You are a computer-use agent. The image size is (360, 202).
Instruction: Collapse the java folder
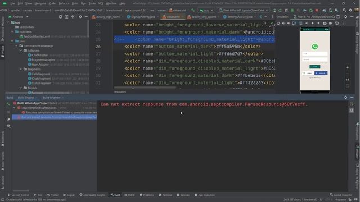coord(12,41)
